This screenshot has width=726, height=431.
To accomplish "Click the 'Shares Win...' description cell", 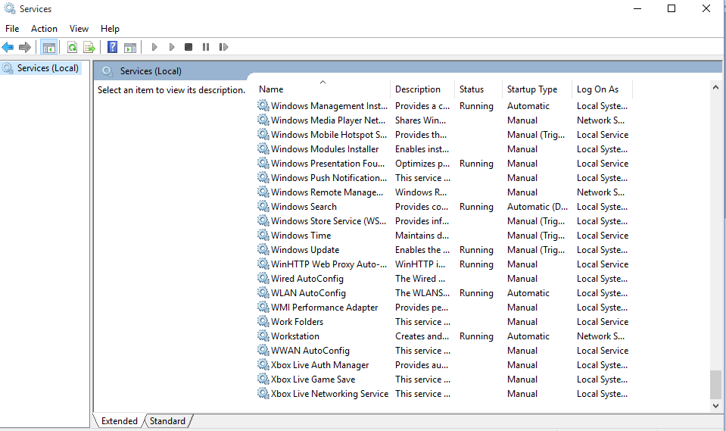I will click(x=420, y=120).
